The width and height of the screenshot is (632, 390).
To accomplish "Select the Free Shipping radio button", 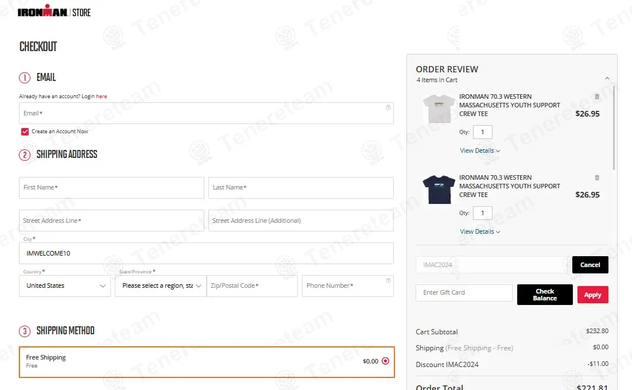I will pyautogui.click(x=385, y=361).
